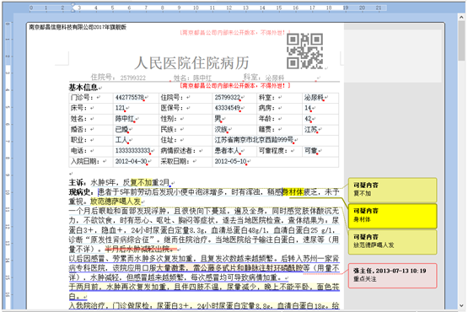The image size is (468, 312).
Task: Select the bright yellow comment balloon 身材体
Action: pyautogui.click(x=392, y=216)
